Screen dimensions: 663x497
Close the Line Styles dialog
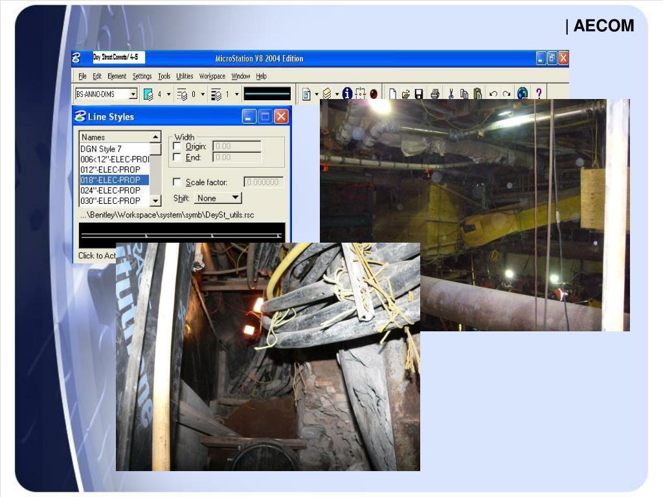pos(281,116)
